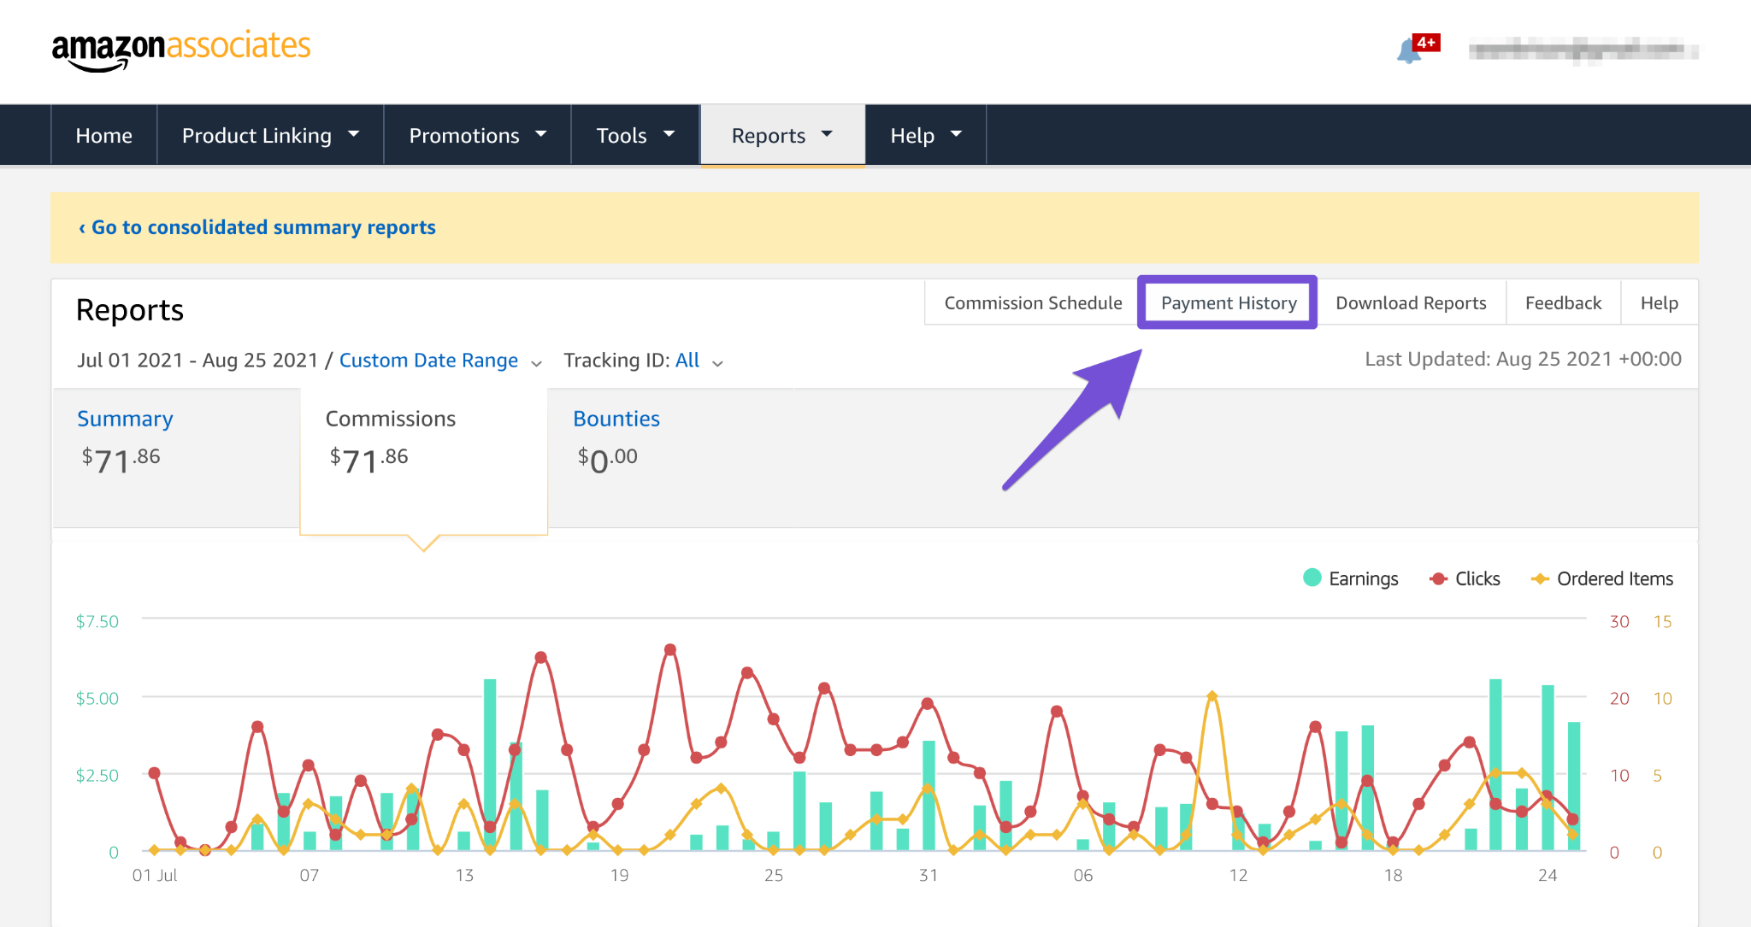Open Payment History tab
The height and width of the screenshot is (927, 1751).
tap(1229, 303)
